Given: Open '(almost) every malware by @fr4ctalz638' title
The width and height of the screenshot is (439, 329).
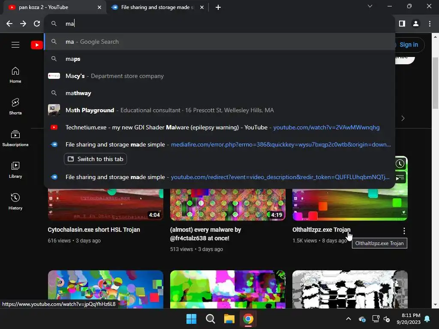Looking at the screenshot, I should pyautogui.click(x=205, y=234).
